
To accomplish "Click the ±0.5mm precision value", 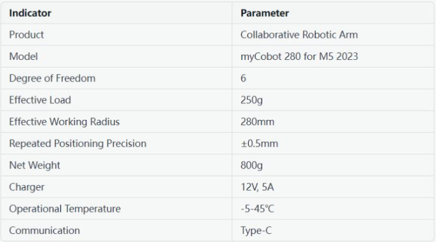I will 259,144.
